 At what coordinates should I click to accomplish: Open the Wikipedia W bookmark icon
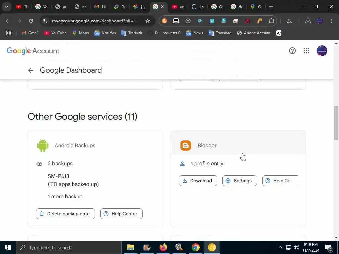click(x=279, y=33)
